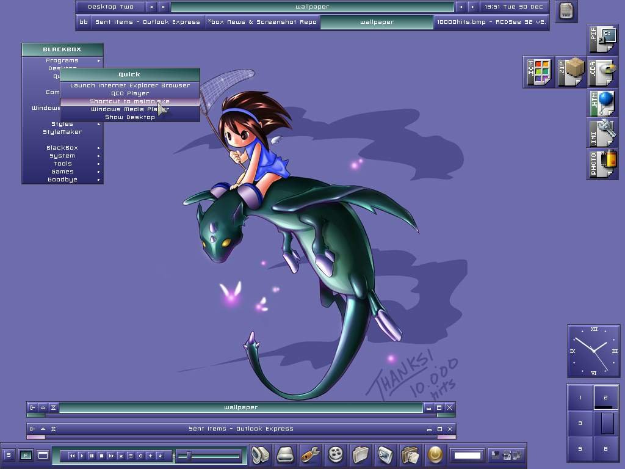Click the white input box in bottom bar
625x469 pixels.
[467, 456]
